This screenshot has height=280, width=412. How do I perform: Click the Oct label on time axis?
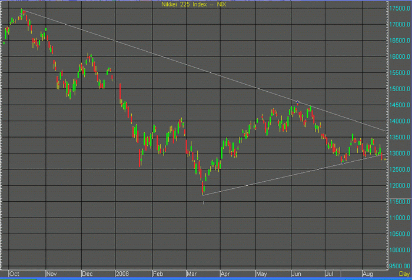coord(14,274)
